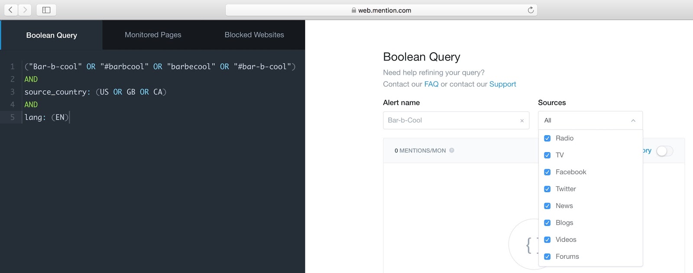Screen dimensions: 693x273
Task: Uncheck the Facebook source checkbox
Action: pos(547,172)
